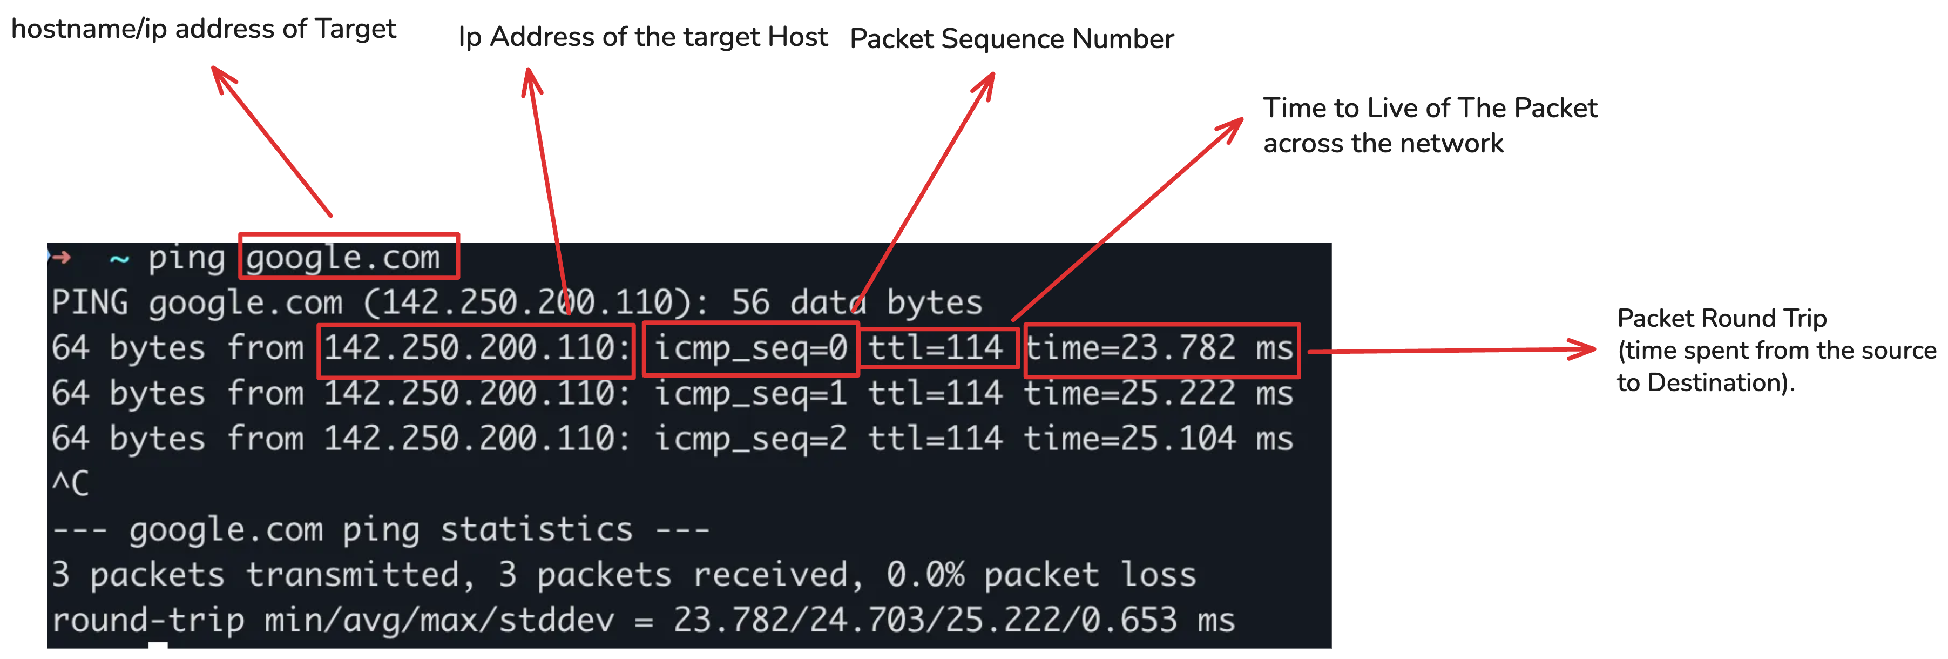The width and height of the screenshot is (1948, 659).
Task: Click the 'google.com ping statistics' line
Action: click(x=381, y=529)
